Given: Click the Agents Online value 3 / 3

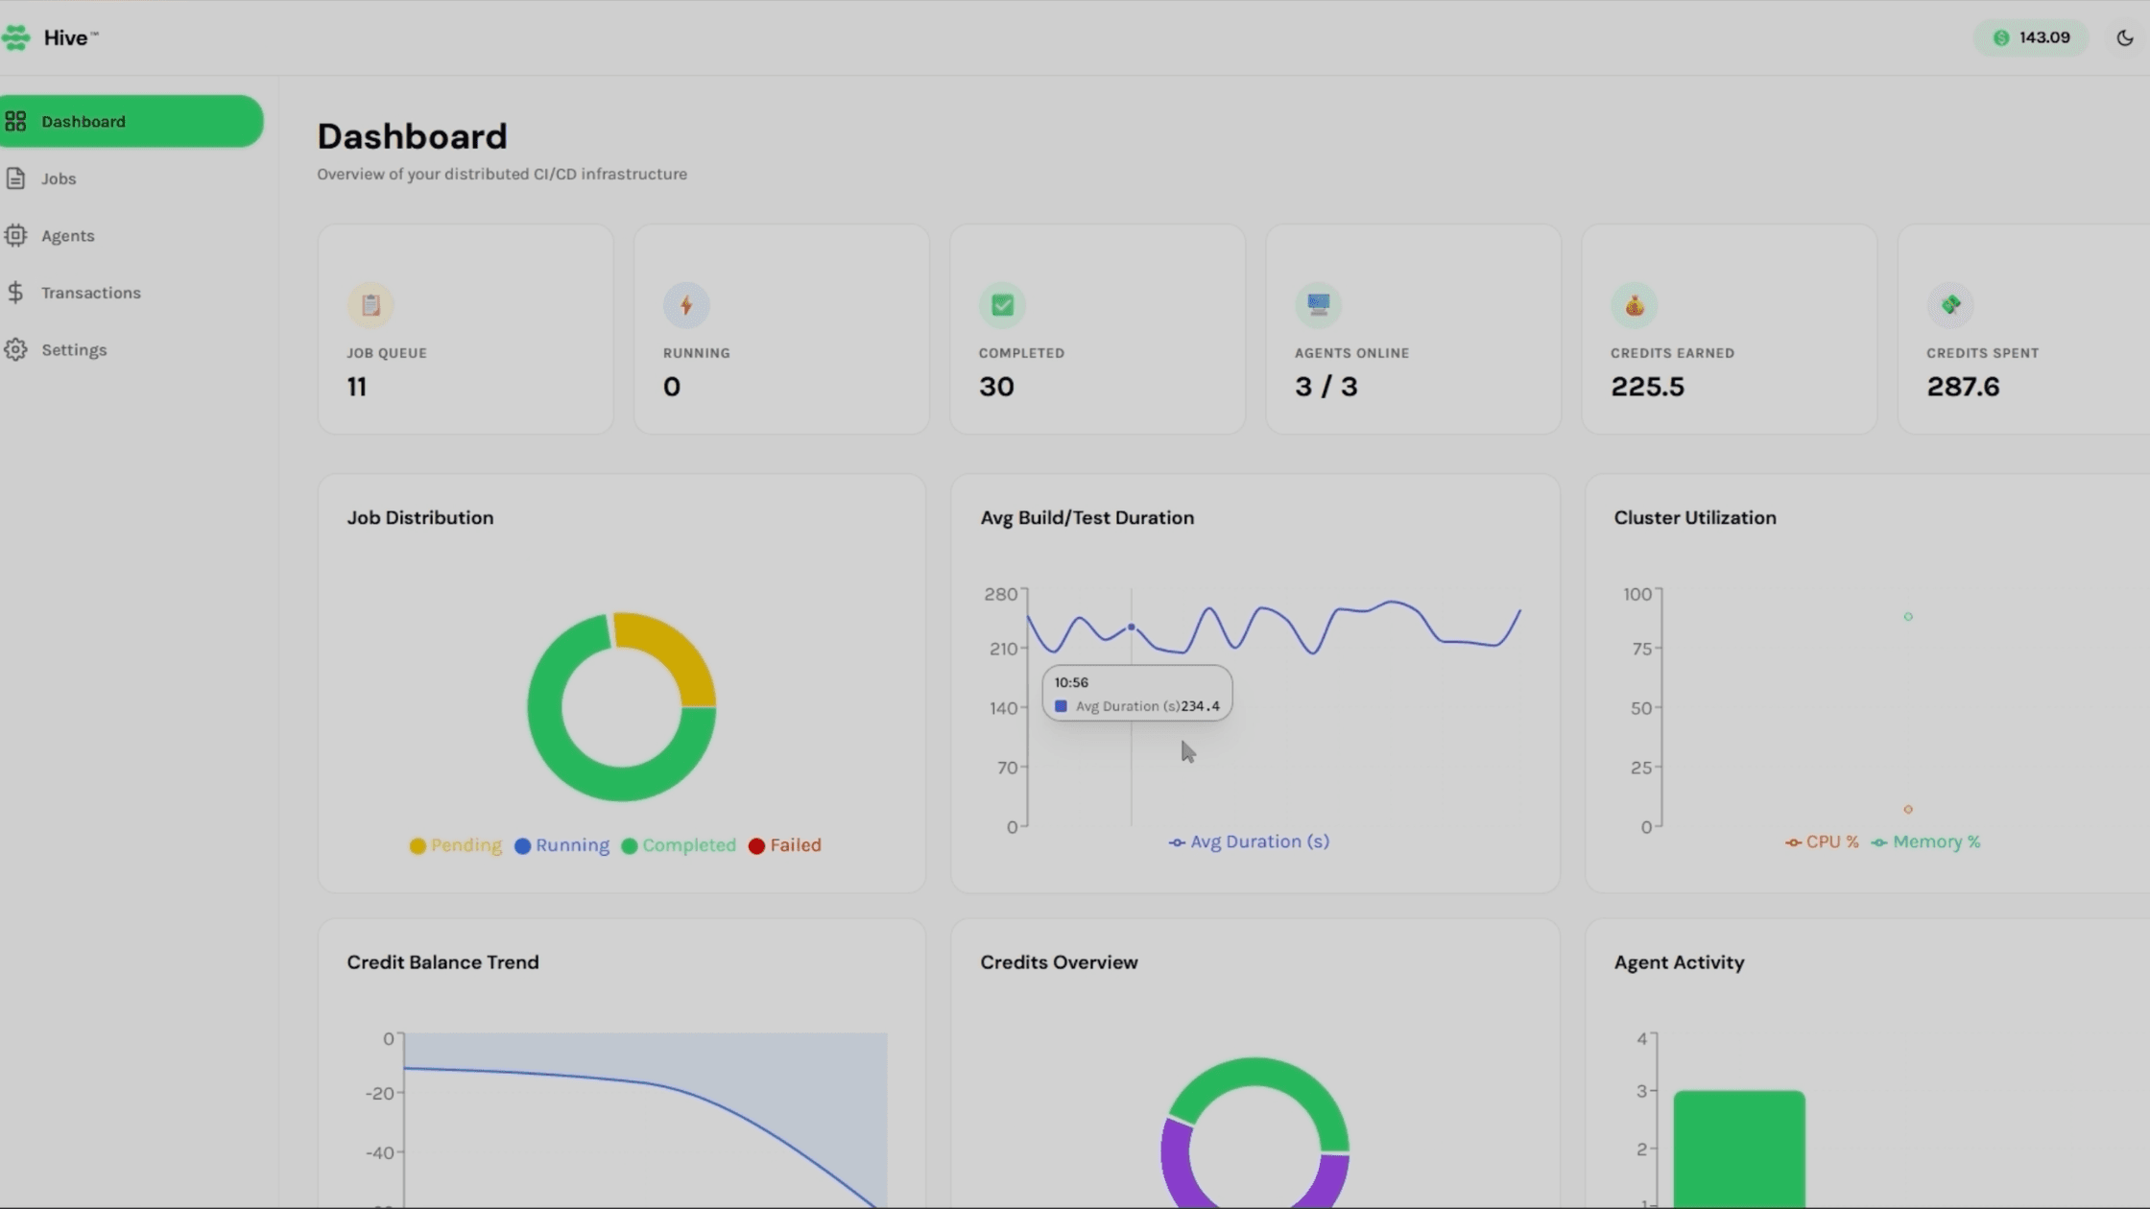Looking at the screenshot, I should point(1326,387).
